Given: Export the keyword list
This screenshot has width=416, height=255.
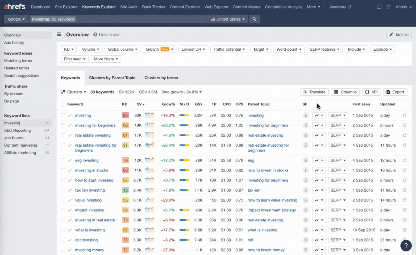Looking at the screenshot, I should 395,92.
